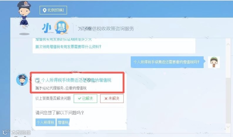
Task: Mark answer as 未解决
Action: (112, 98)
